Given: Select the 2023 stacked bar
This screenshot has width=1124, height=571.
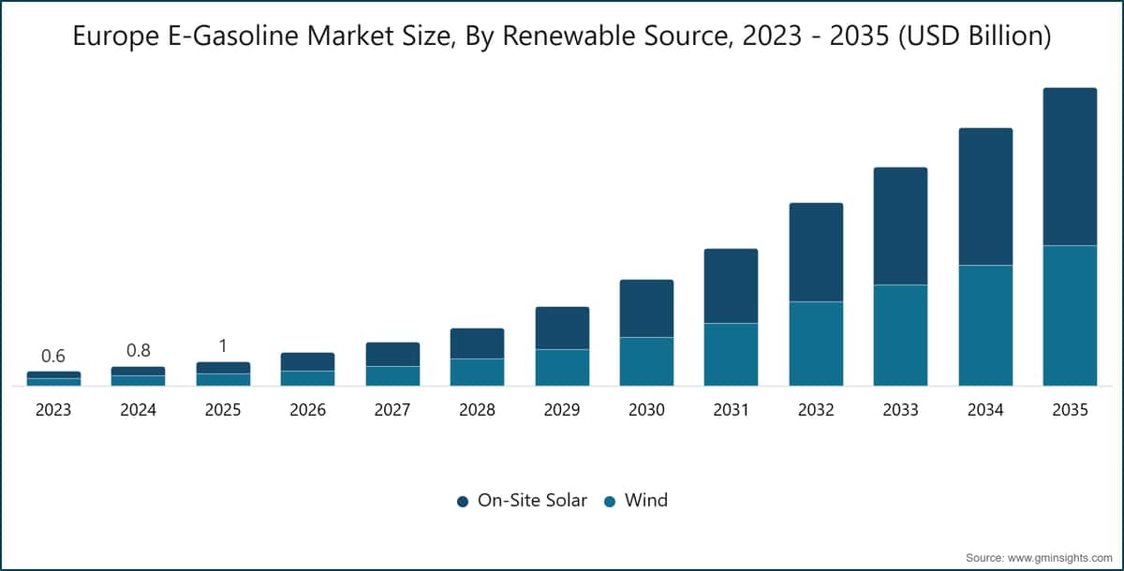Looking at the screenshot, I should (x=53, y=378).
